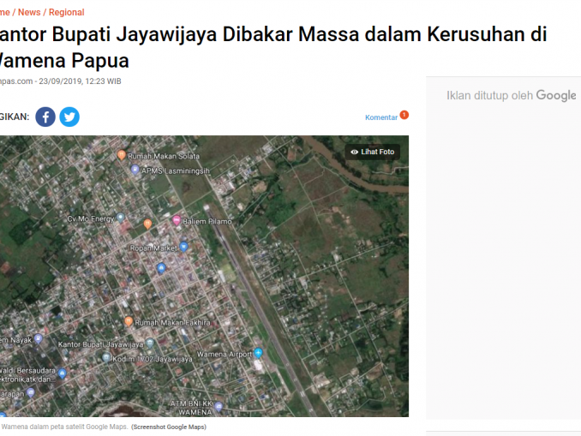Select the Baliem Pilamo pink hotel marker

click(x=177, y=220)
